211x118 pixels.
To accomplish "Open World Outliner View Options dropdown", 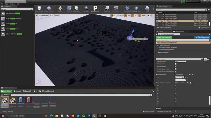I will [204, 28].
